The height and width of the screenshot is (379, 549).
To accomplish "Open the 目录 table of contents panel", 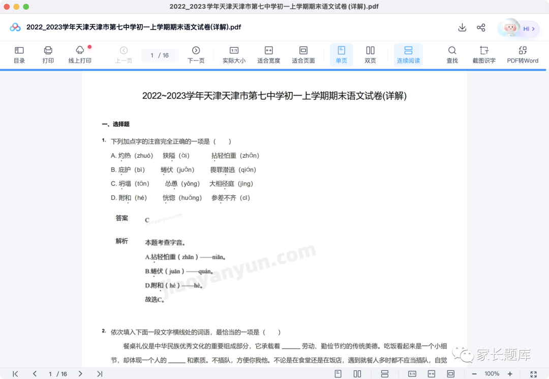I will (19, 55).
